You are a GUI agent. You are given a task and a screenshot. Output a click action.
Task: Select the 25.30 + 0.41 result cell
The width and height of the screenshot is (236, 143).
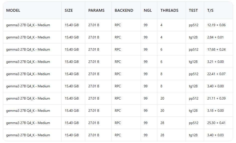coord(216,123)
